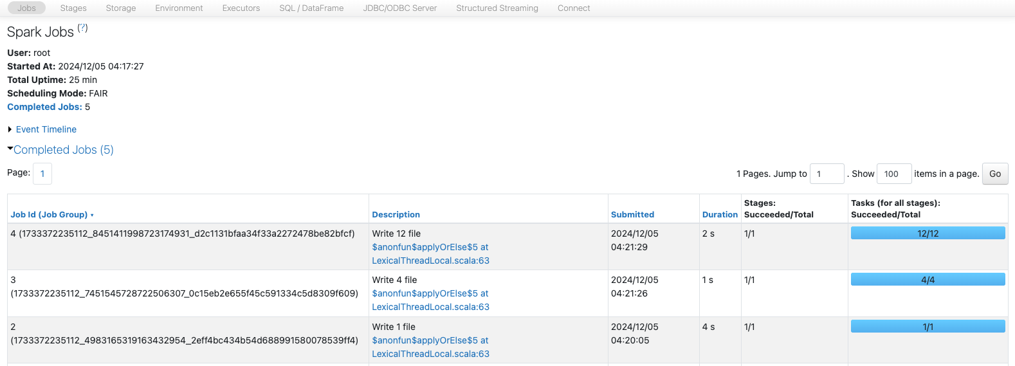Open the Executors tab

point(241,8)
